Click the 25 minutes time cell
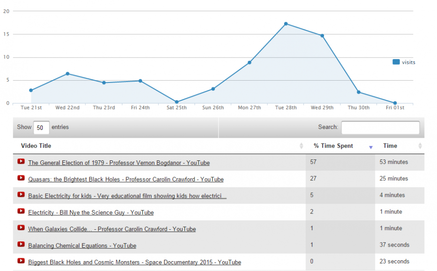 pos(399,179)
